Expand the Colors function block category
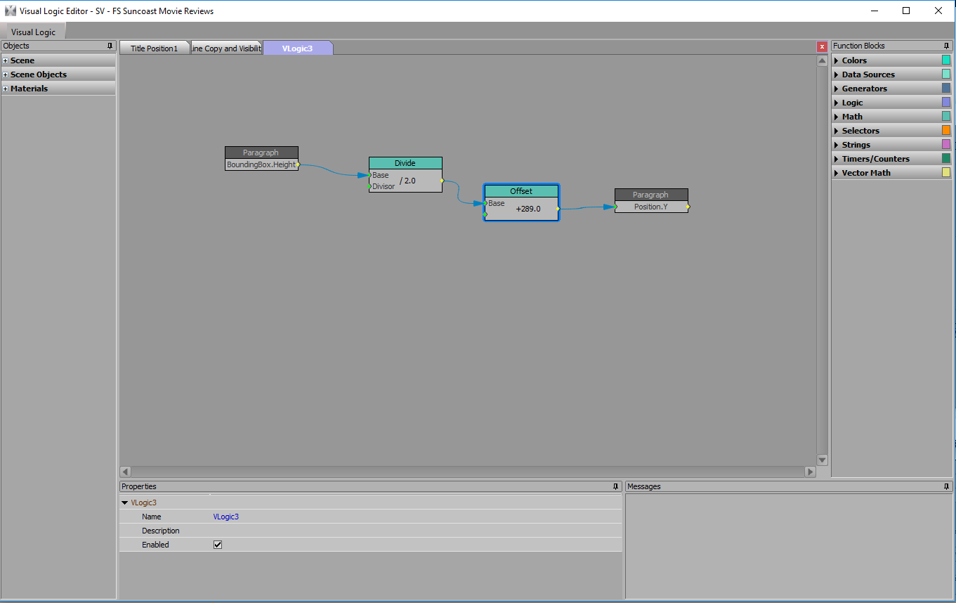The width and height of the screenshot is (956, 603). click(x=837, y=60)
